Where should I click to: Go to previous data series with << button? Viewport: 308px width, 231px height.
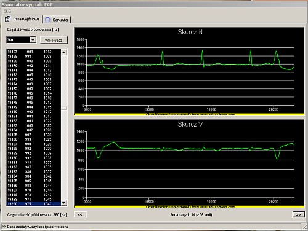(x=80, y=214)
